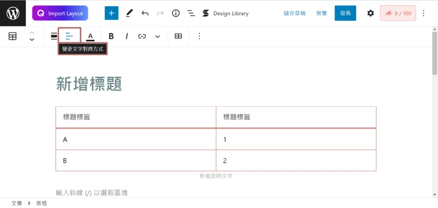438x208 pixels.
Task: Select the pencil Tools icon
Action: click(x=129, y=13)
